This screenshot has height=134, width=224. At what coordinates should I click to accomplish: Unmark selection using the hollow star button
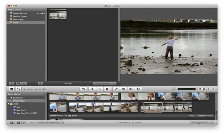click(100, 89)
